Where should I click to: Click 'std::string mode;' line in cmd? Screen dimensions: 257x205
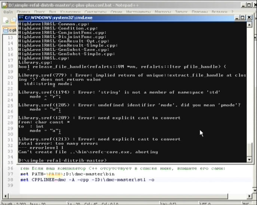tap(48, 84)
